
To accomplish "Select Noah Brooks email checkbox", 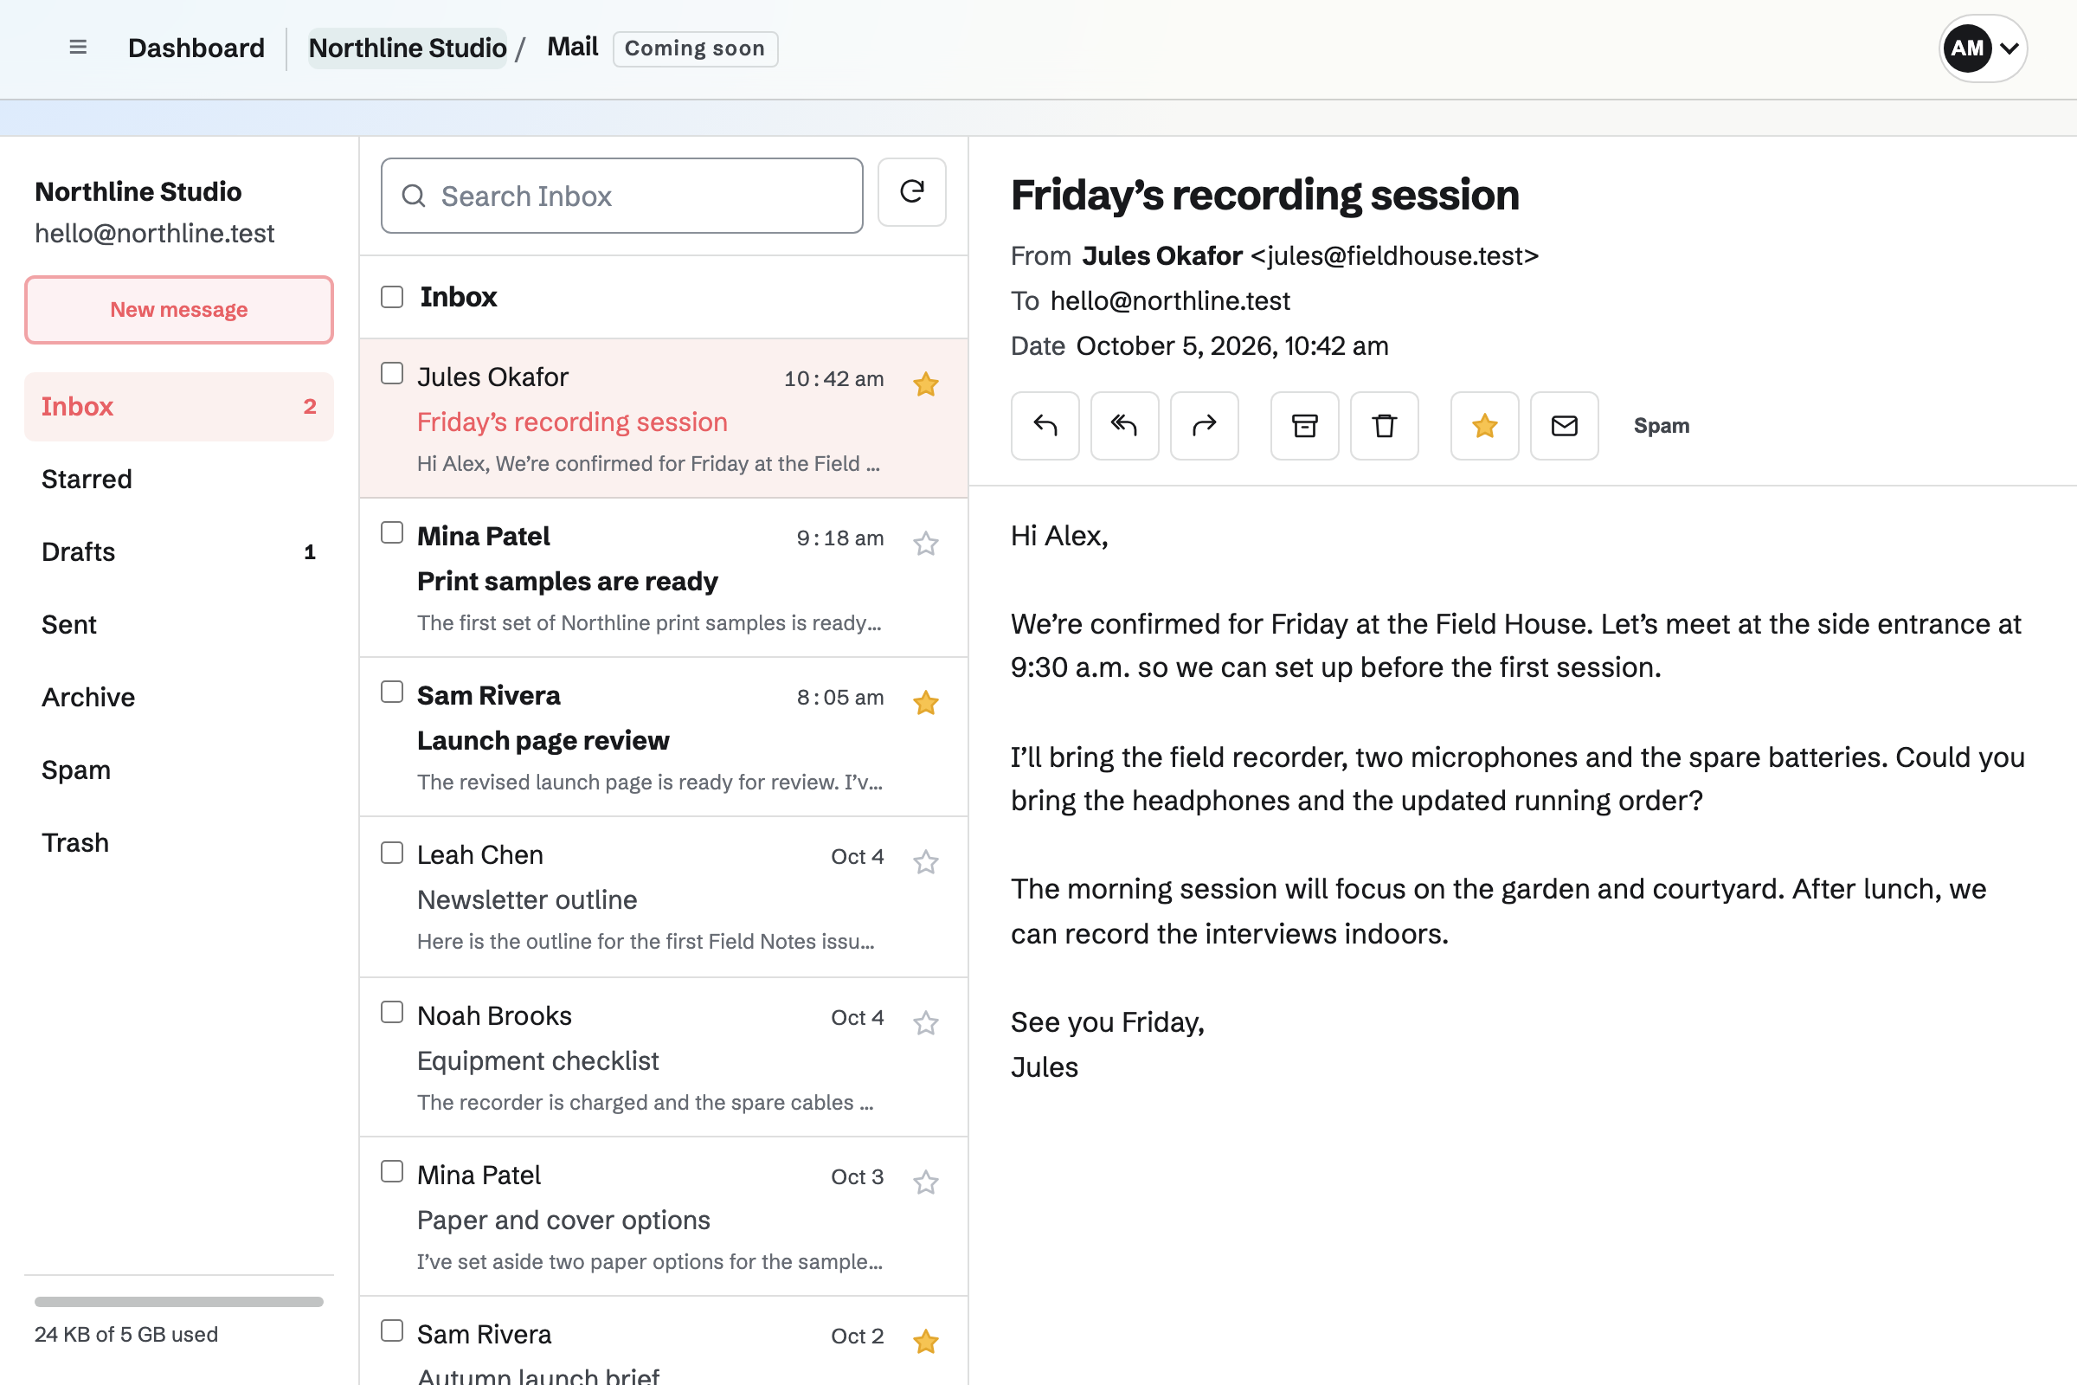I will pos(392,1012).
